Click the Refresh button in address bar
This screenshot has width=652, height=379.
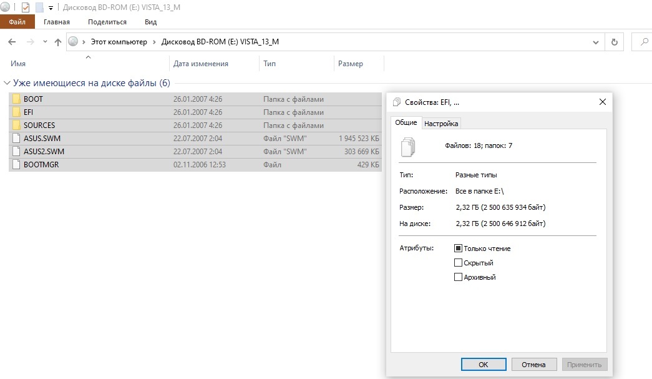pos(615,42)
